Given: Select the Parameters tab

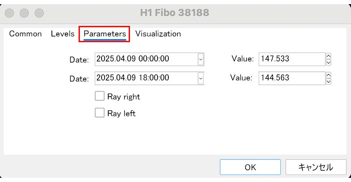Looking at the screenshot, I should (104, 34).
